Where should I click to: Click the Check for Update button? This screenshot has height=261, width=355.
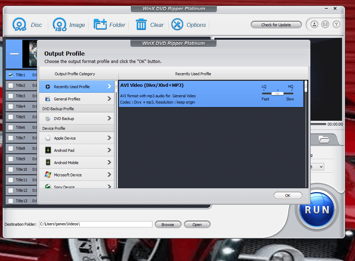(276, 25)
